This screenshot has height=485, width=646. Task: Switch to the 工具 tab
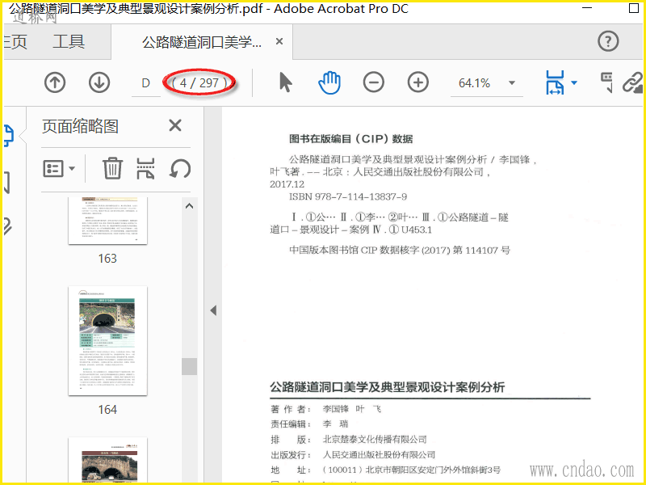[x=69, y=42]
